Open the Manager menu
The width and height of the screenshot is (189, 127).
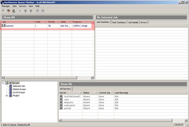(x=6, y=6)
